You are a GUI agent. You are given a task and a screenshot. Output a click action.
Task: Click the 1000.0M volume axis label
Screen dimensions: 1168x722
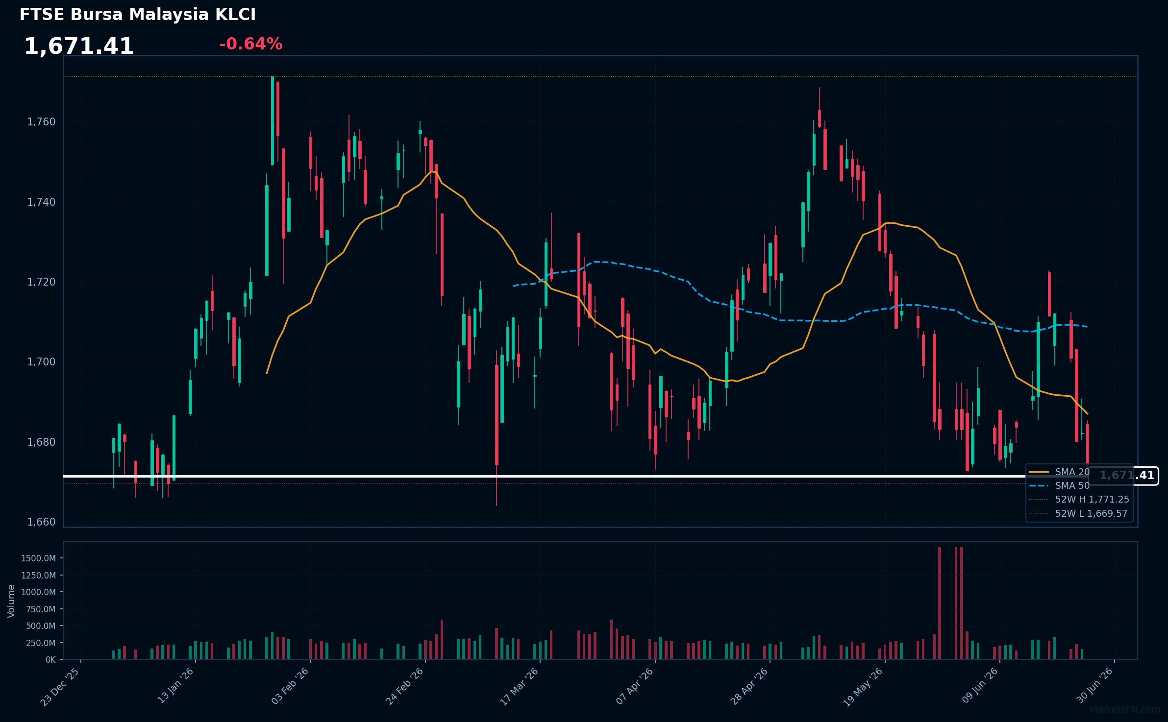click(38, 592)
